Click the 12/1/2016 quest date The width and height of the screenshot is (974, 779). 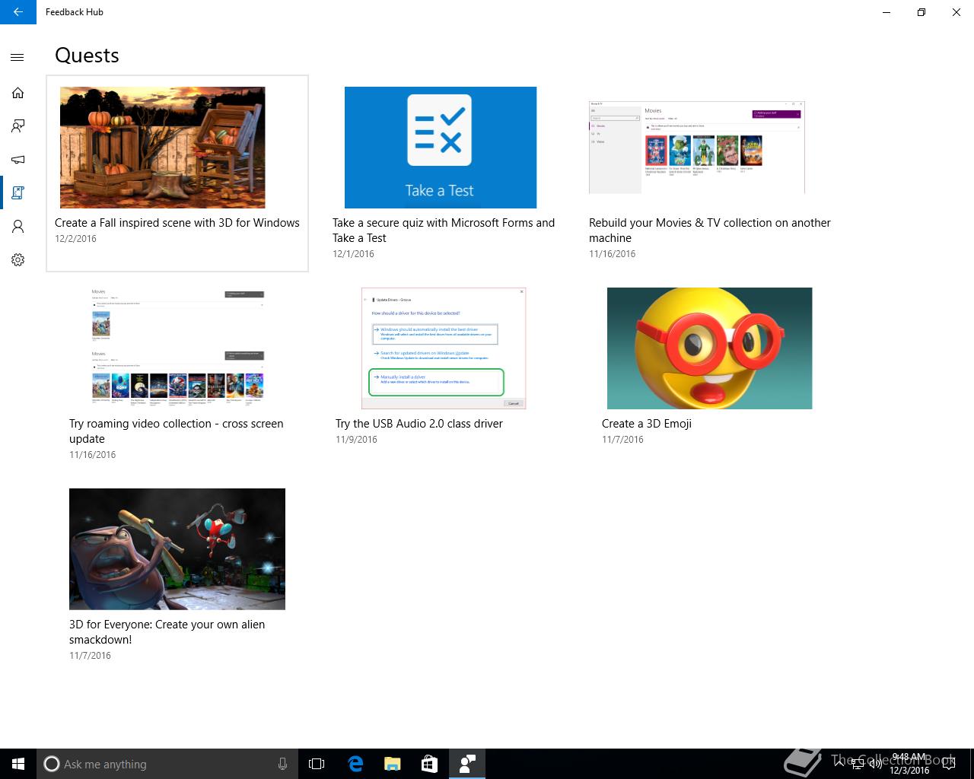pyautogui.click(x=353, y=254)
